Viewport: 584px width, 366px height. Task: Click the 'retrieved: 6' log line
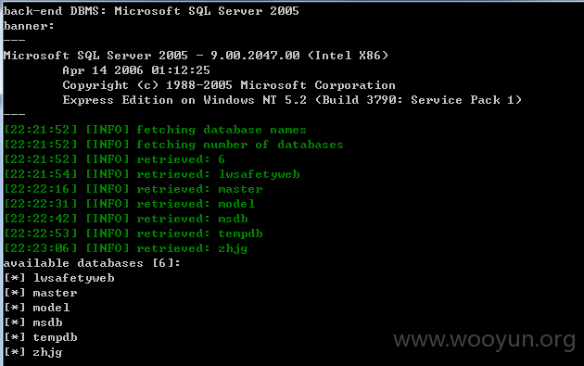pos(114,159)
